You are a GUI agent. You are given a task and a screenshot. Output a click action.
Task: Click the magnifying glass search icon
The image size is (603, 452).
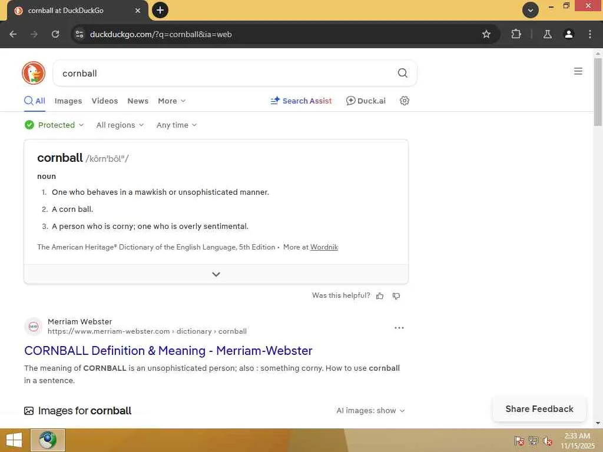coord(402,73)
